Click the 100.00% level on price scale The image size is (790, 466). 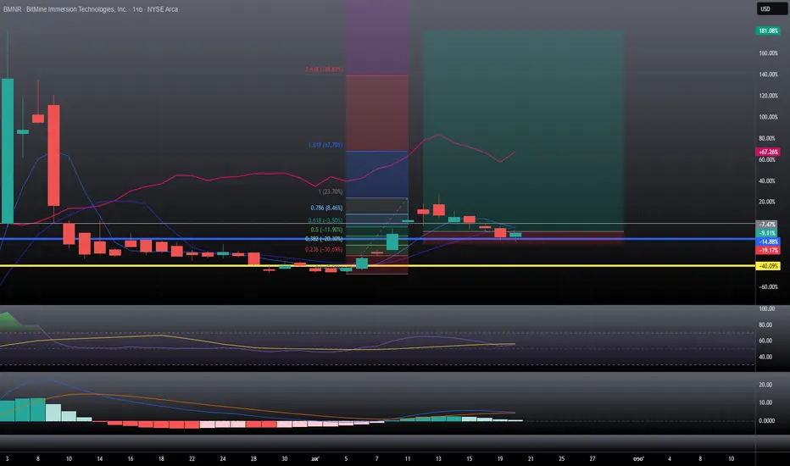768,117
